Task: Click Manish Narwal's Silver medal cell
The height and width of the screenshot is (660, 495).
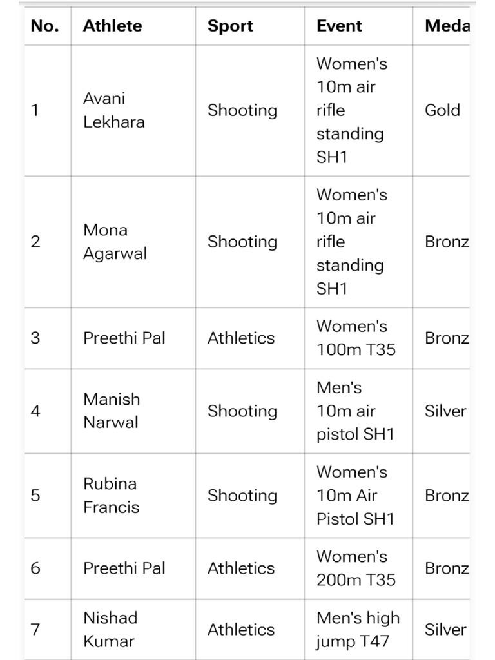Action: [445, 411]
